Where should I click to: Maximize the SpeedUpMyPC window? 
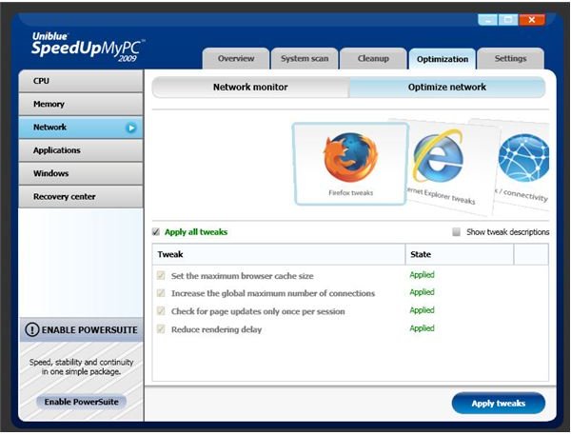point(508,20)
